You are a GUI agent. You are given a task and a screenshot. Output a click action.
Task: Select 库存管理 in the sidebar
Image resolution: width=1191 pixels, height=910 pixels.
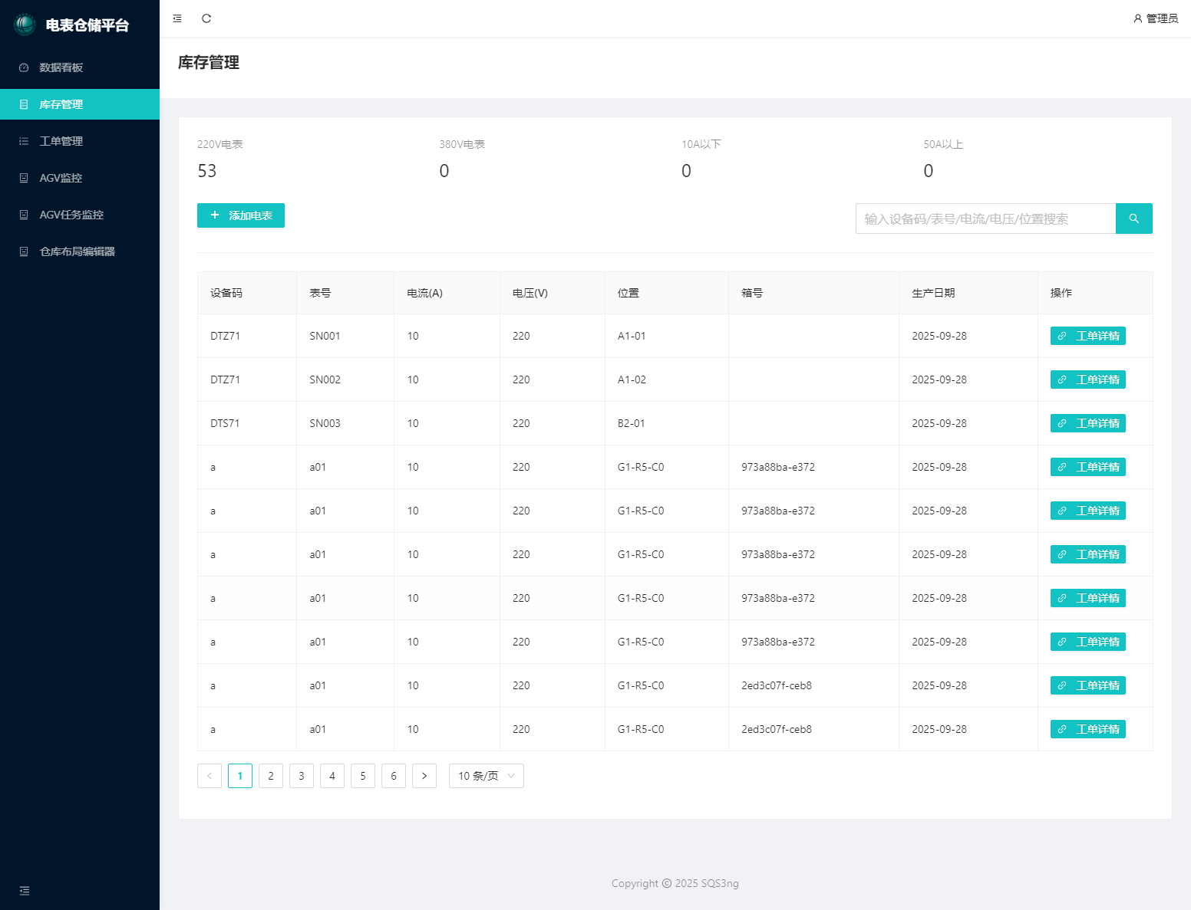pyautogui.click(x=61, y=104)
